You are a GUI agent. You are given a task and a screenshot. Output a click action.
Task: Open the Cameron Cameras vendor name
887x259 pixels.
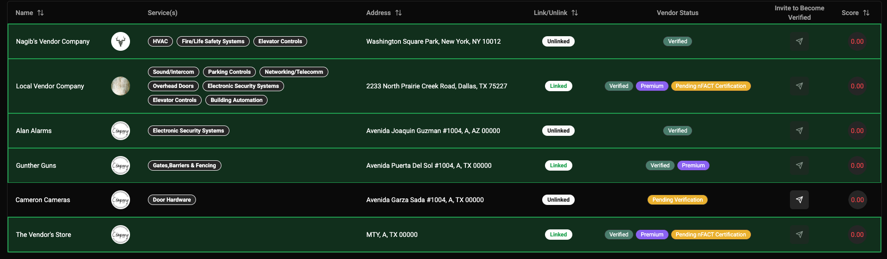tap(43, 200)
